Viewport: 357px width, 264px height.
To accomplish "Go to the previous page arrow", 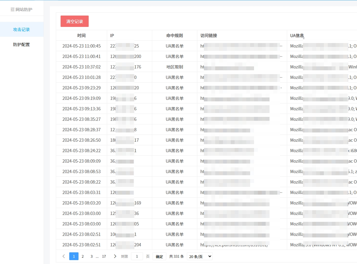I will [64, 256].
